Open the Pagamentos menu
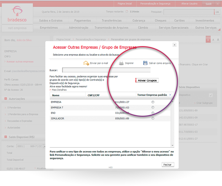 coord(82,20)
